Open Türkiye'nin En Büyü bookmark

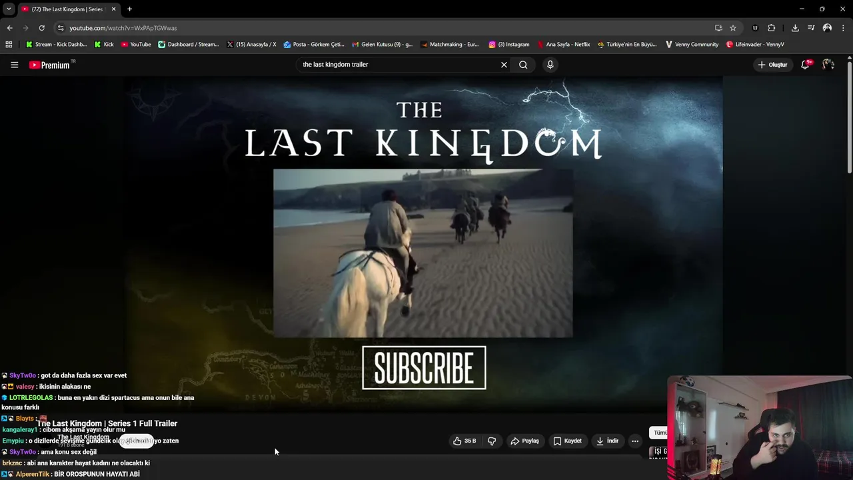[627, 45]
